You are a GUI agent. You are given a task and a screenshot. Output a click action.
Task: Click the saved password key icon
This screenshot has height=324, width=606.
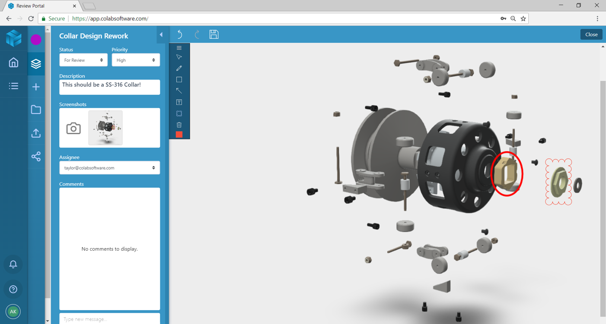pyautogui.click(x=503, y=19)
